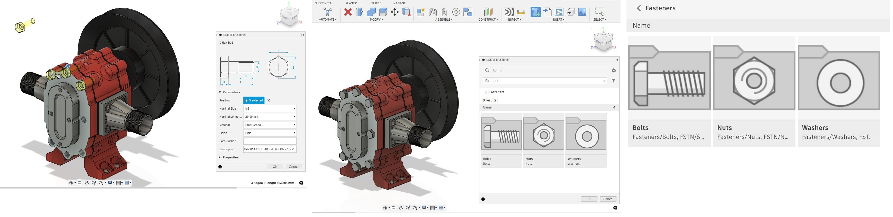Expand the Properties section
Viewport: 893px width, 217px height.
229,158
